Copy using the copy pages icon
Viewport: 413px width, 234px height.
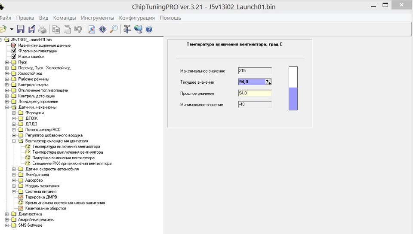tap(56, 29)
